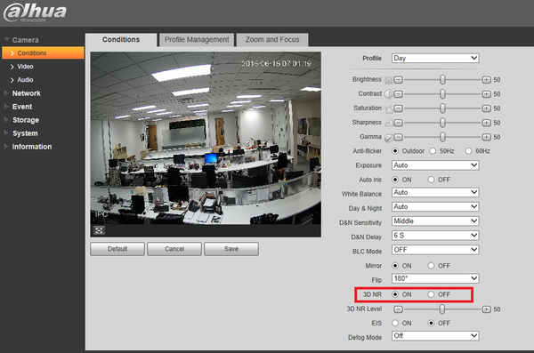Click fullscreen icon under video preview
This screenshot has height=353, width=534.
[x=99, y=230]
